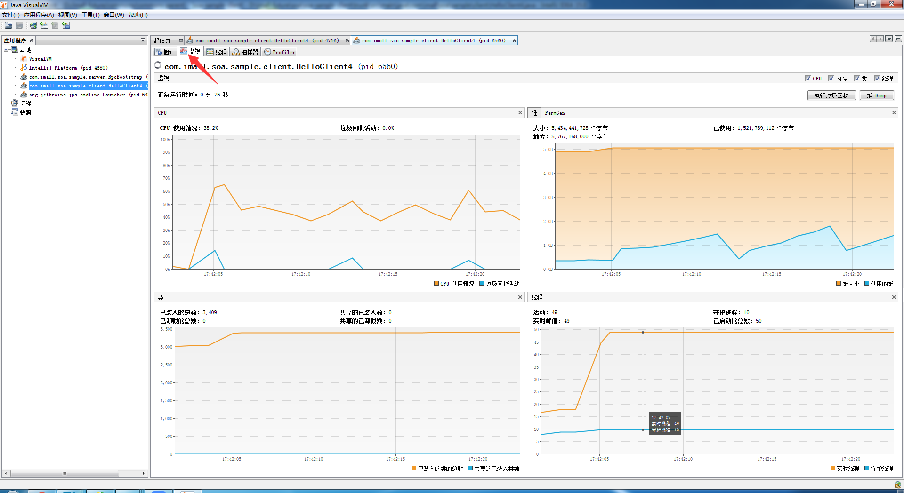Viewport: 904px width, 493px height.
Task: Click the IntelliJ Platform icon in tree
Action: click(x=24, y=68)
